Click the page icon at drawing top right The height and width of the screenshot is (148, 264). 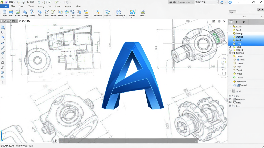219,21
